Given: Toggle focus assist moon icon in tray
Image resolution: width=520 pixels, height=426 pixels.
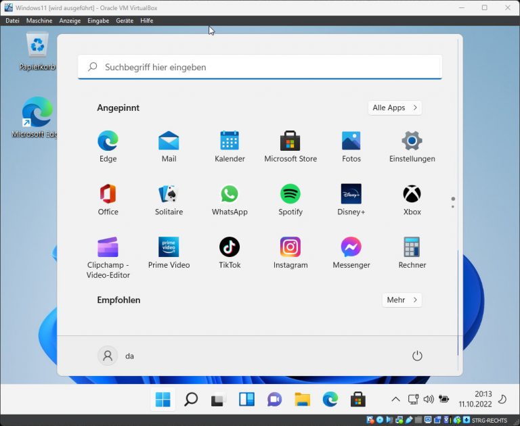Looking at the screenshot, I should pos(503,399).
